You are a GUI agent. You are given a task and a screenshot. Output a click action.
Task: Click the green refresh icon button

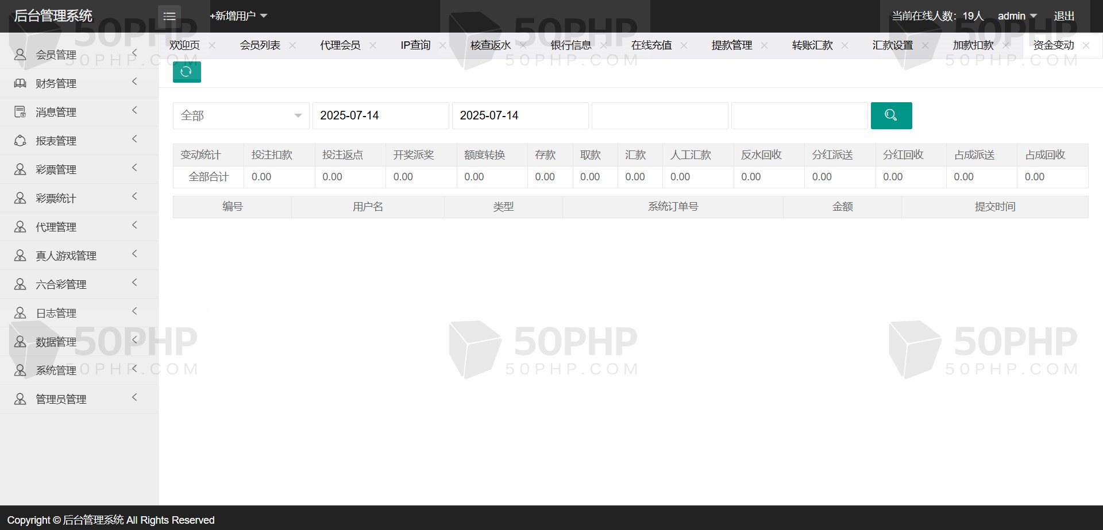point(187,72)
